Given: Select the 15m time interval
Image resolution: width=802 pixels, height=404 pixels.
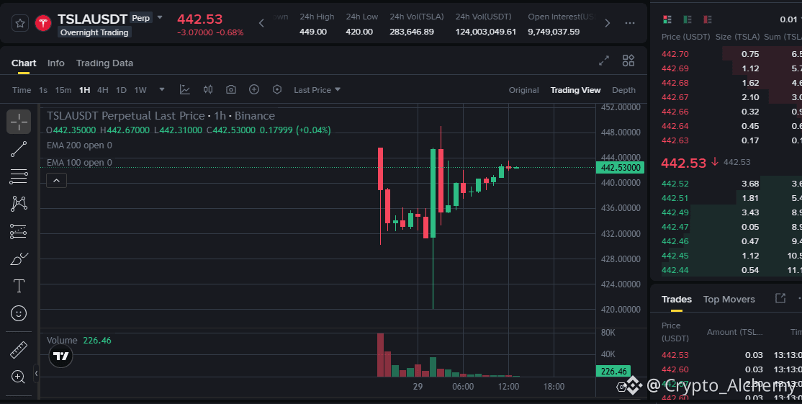Looking at the screenshot, I should (x=63, y=90).
